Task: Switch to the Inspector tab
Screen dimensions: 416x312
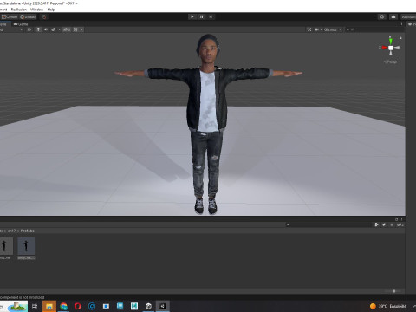Action: 412,24
